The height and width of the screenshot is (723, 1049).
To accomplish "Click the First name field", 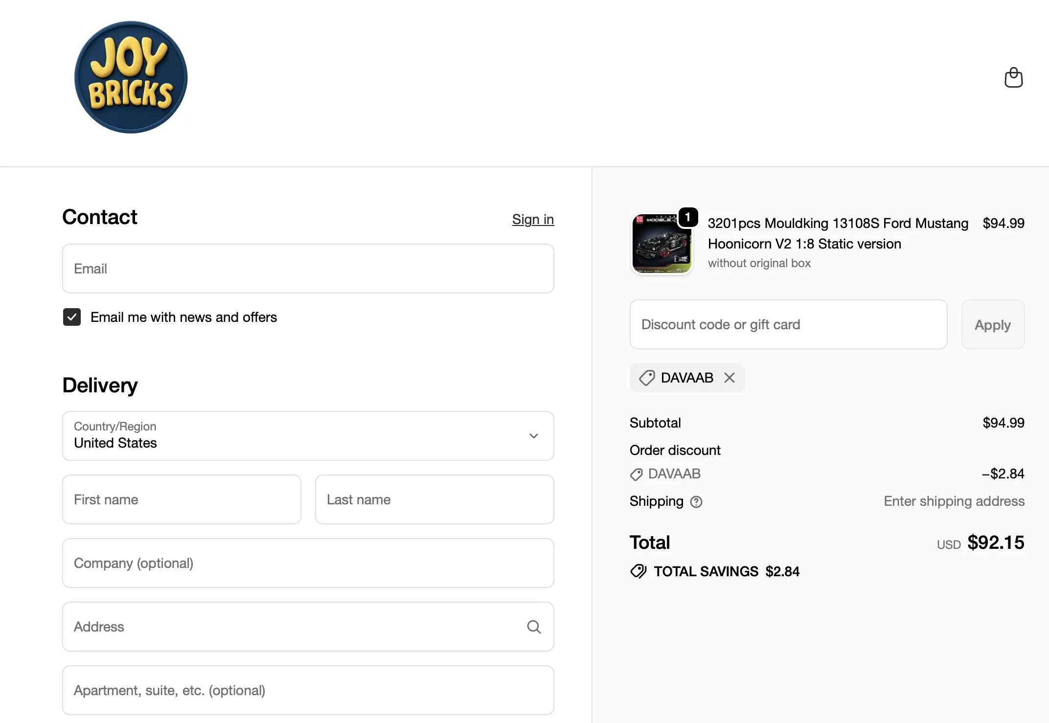I will coord(182,499).
